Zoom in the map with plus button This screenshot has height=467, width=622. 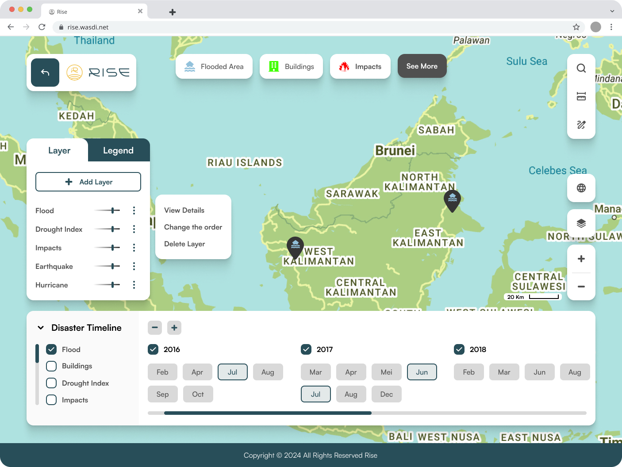(581, 259)
